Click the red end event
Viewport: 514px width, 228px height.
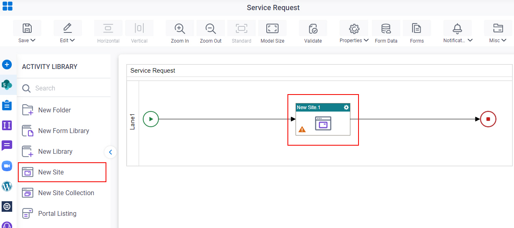[x=488, y=119]
